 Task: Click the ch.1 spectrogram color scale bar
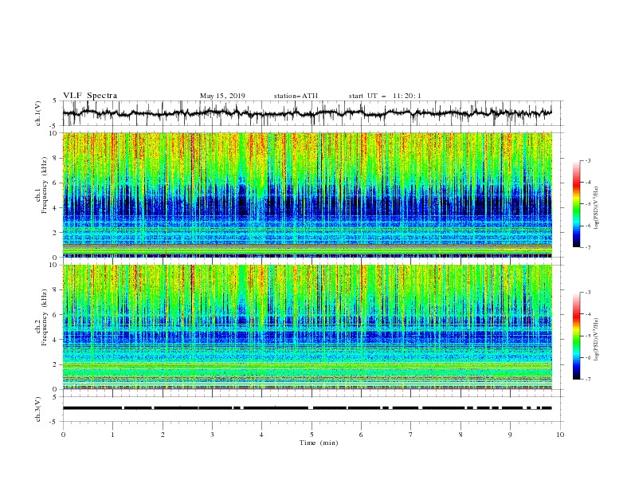click(x=577, y=204)
